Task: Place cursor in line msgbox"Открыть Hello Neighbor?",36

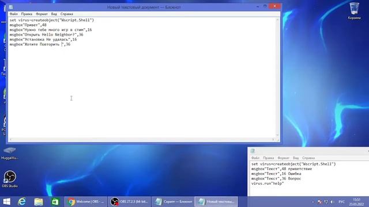Action: pyautogui.click(x=46, y=34)
